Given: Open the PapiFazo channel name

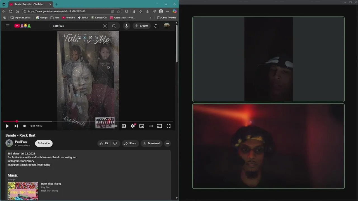Looking at the screenshot, I should click(x=21, y=142).
